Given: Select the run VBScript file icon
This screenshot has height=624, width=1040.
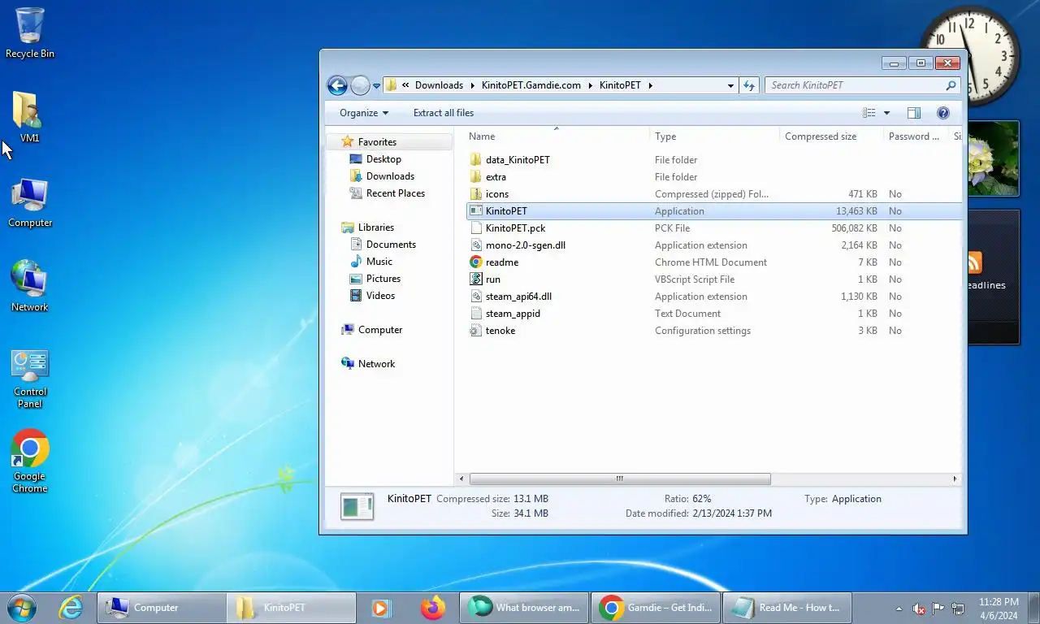Looking at the screenshot, I should click(476, 279).
